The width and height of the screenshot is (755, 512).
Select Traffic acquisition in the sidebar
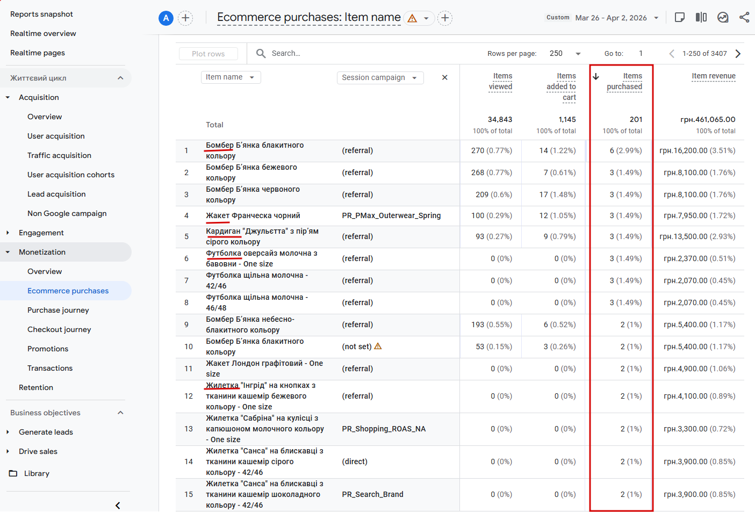tap(59, 155)
